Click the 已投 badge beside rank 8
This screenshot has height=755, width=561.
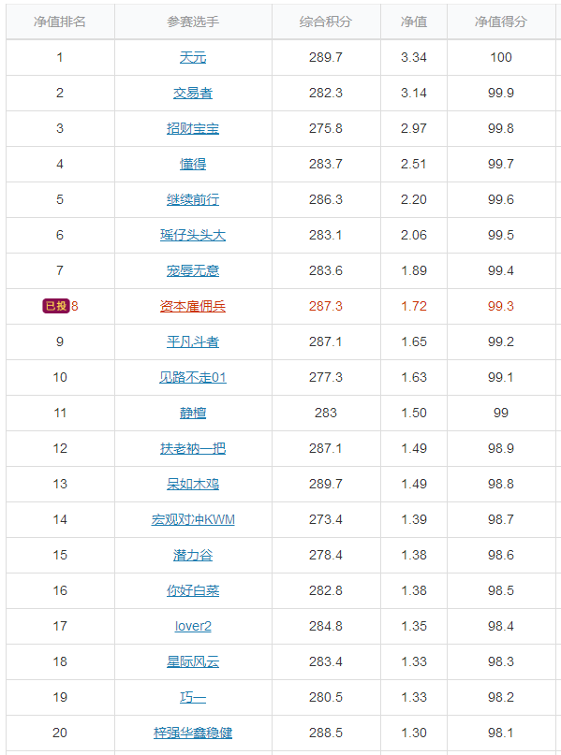point(56,306)
